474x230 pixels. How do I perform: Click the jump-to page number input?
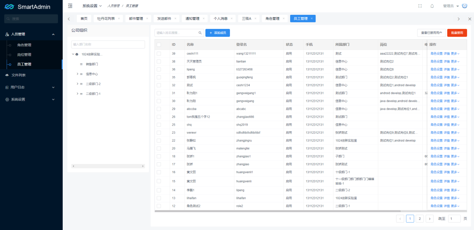click(x=454, y=219)
